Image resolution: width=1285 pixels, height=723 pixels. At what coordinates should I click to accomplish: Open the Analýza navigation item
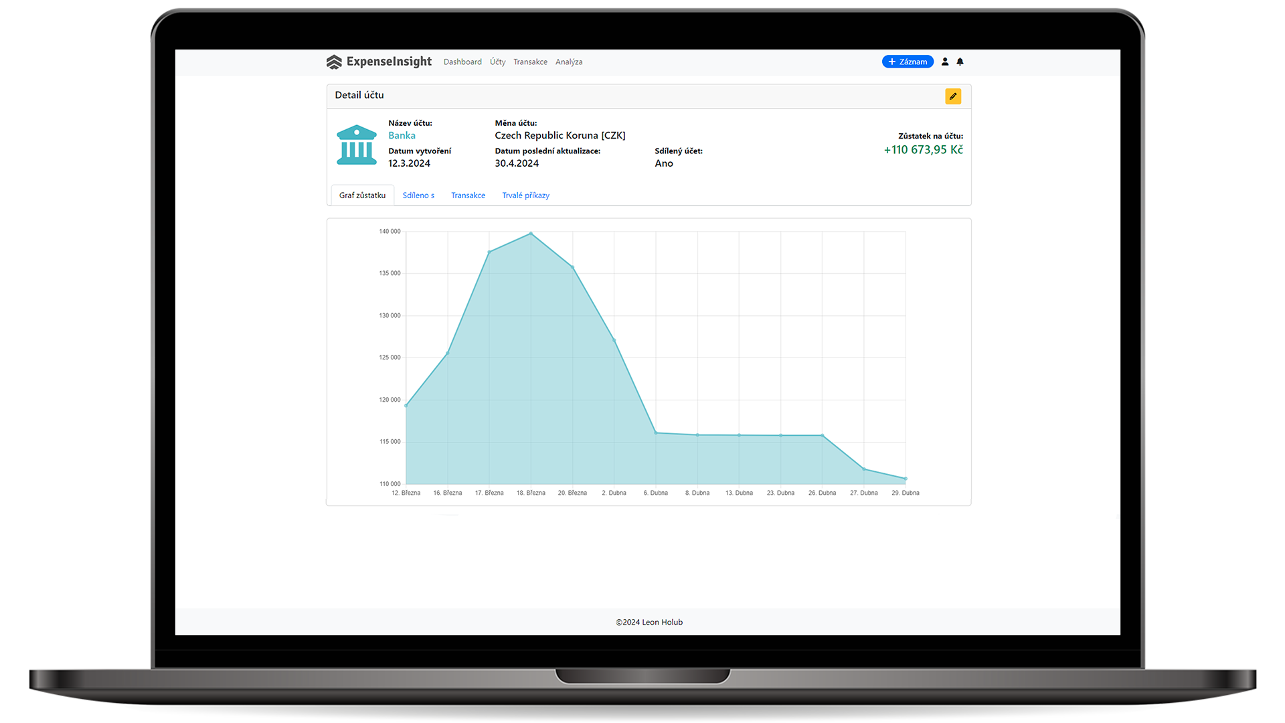pyautogui.click(x=569, y=62)
